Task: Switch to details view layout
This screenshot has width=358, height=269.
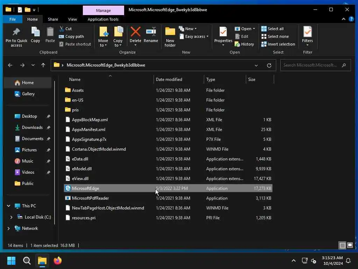Action: pos(343,246)
